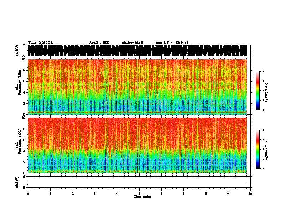Click the ch.2 spectrogram color scale bar
Screen dimensions: 282x217
tap(258, 149)
